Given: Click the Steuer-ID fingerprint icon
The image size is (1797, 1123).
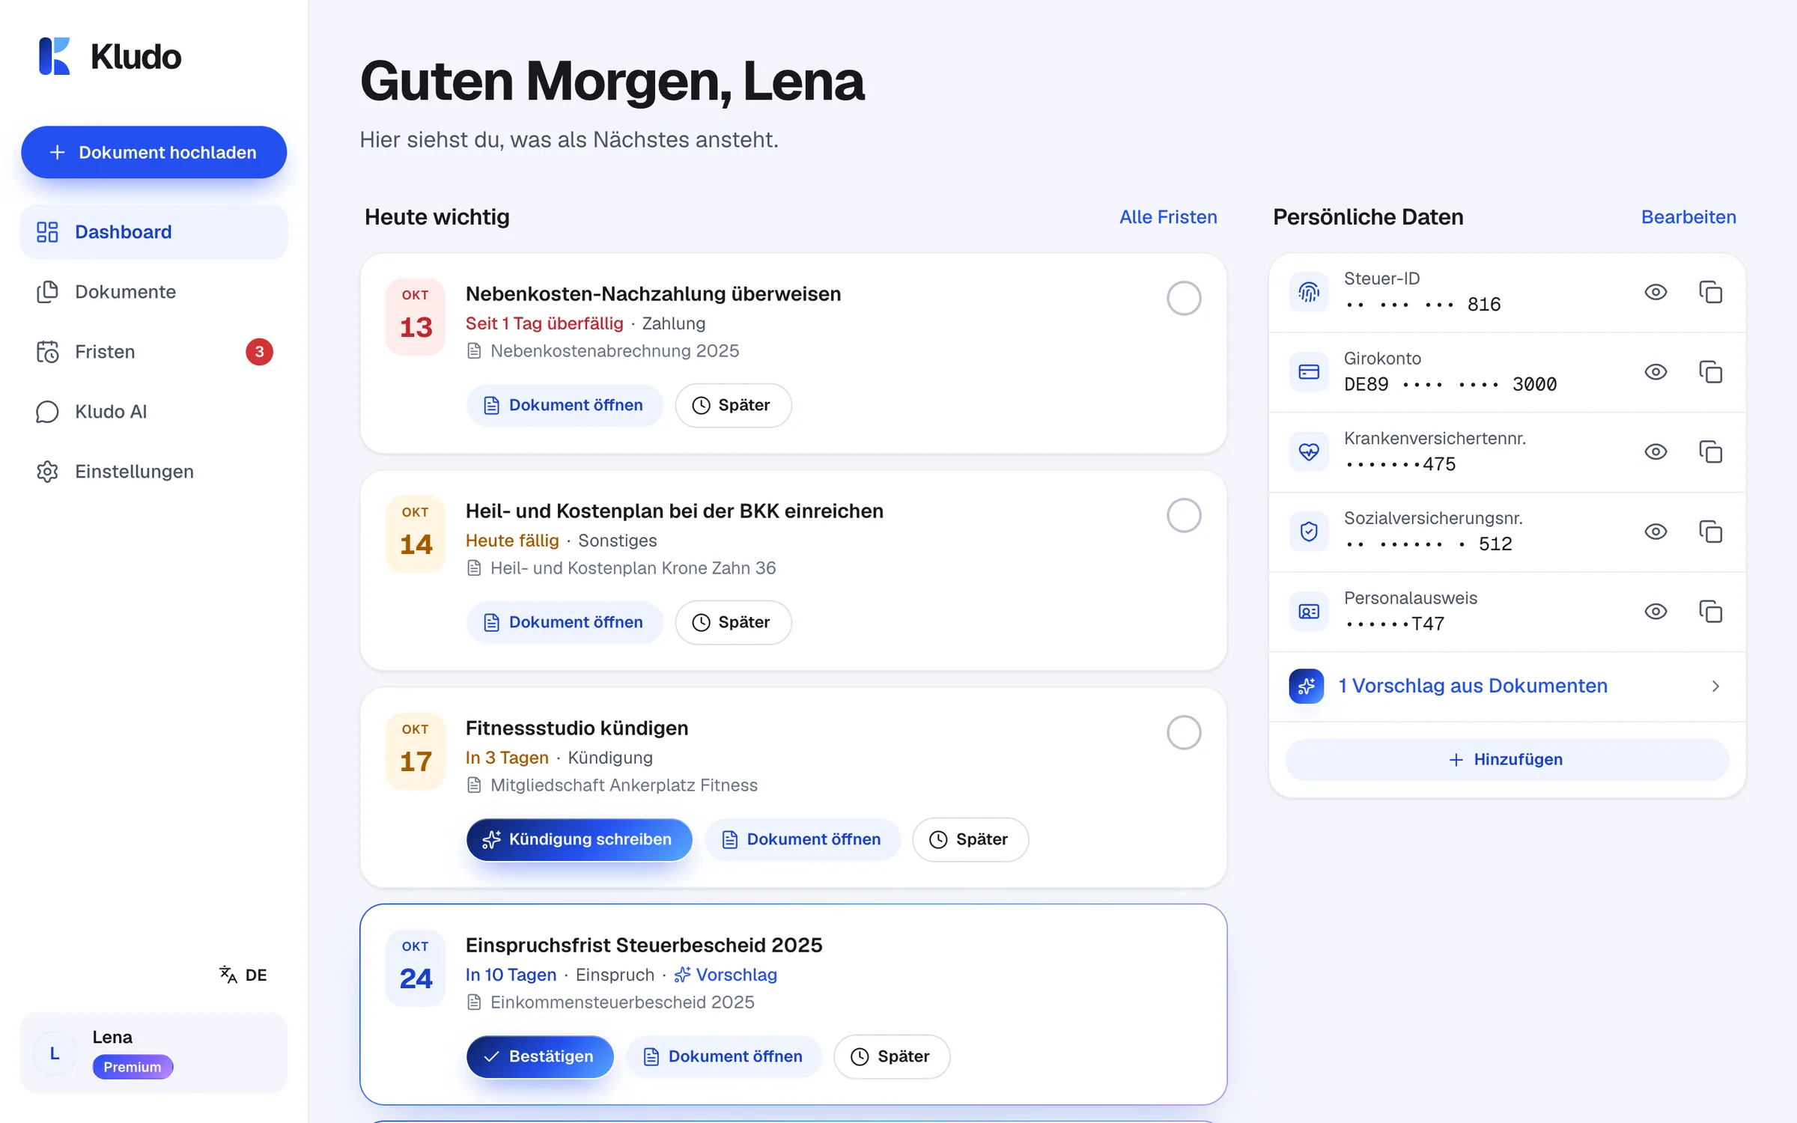Looking at the screenshot, I should tap(1309, 292).
